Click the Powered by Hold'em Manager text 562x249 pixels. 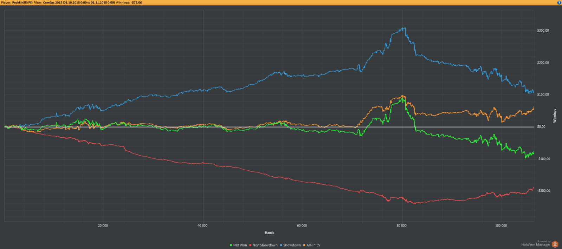click(x=536, y=244)
